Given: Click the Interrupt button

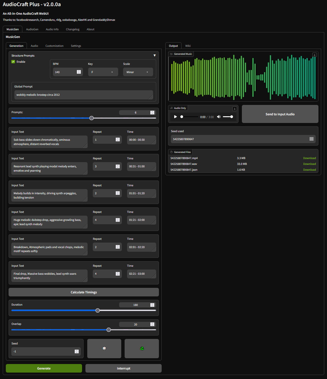Looking at the screenshot, I should (x=123, y=368).
